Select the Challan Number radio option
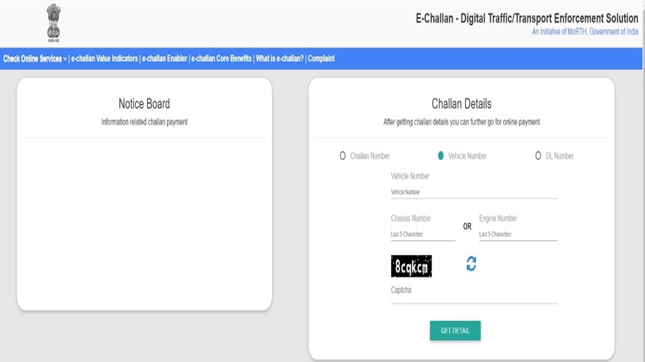Screen dimensions: 645x362 343,156
